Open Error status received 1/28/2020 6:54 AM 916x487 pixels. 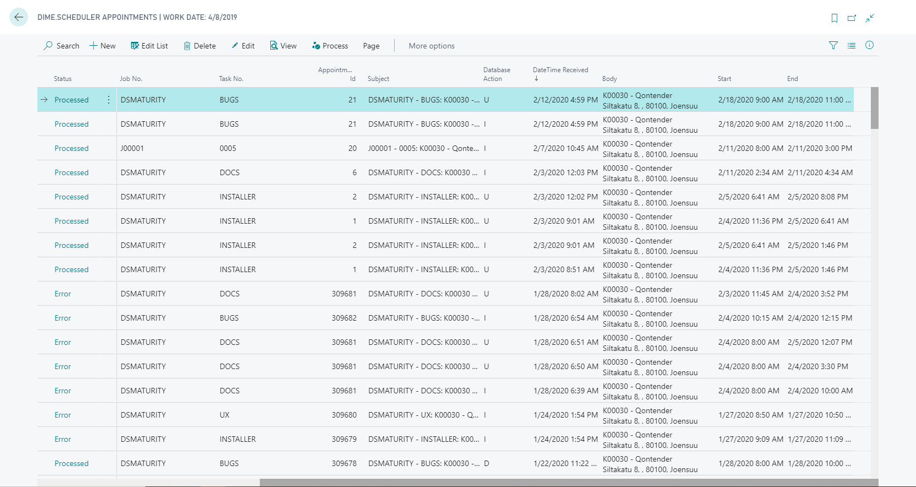63,318
